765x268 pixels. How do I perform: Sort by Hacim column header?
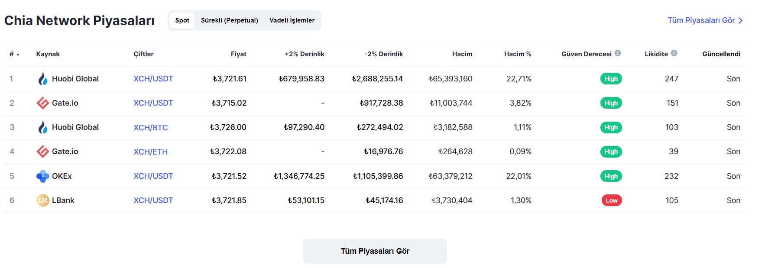click(462, 54)
